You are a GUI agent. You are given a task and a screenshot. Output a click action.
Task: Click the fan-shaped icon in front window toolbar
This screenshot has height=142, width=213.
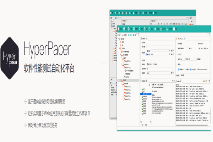[x=129, y=29]
